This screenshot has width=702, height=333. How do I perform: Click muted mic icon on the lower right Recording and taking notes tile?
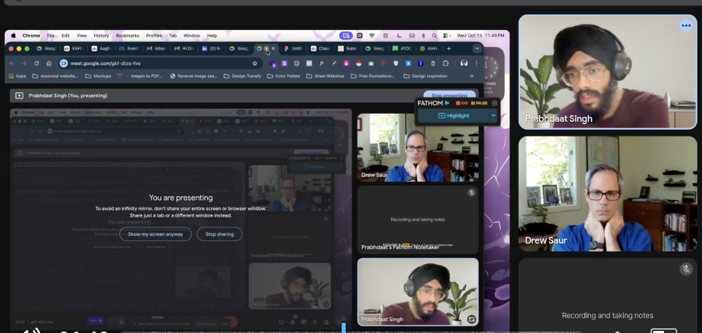685,269
